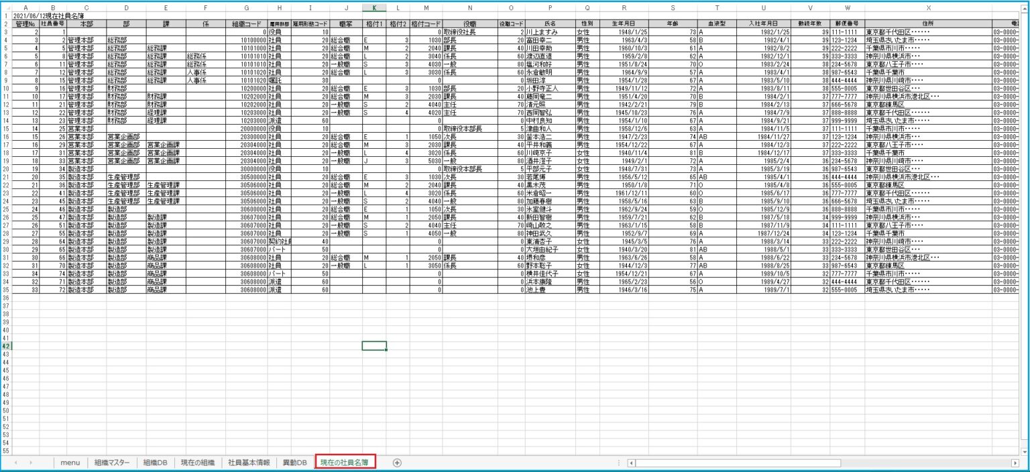
Task: Click the 氏名 header cell
Action: [550, 23]
